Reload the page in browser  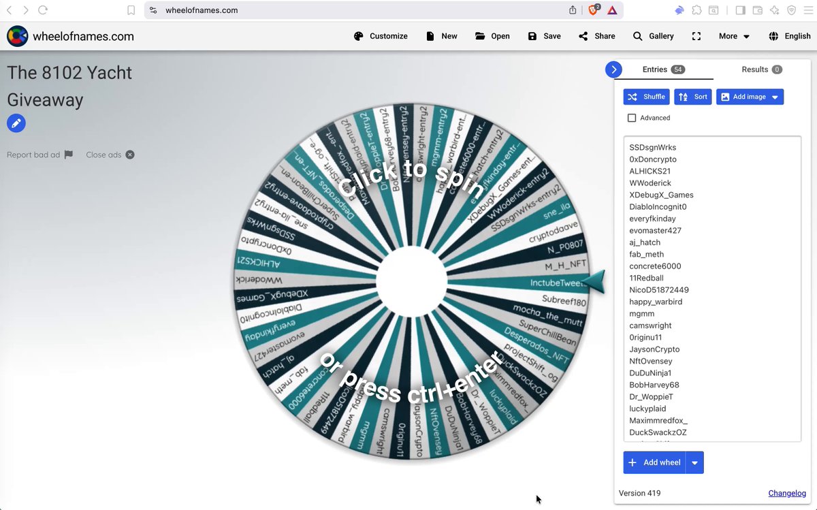(43, 10)
